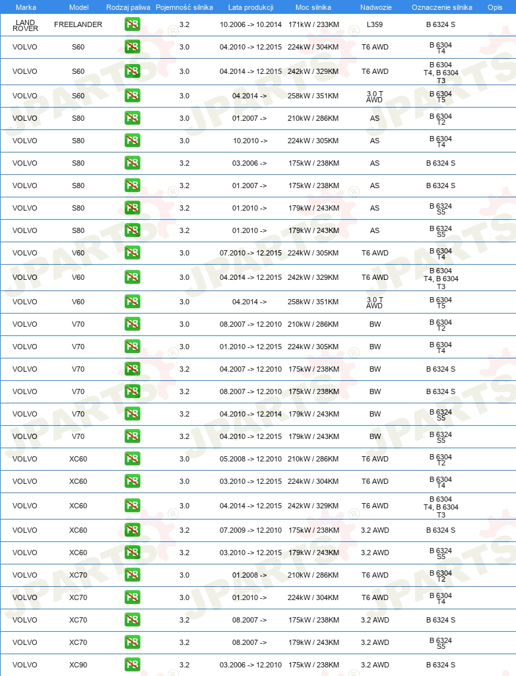516x676 pixels.
Task: Click the fuel icon in the S60 224kW / 304KM row
Action: coord(133,47)
